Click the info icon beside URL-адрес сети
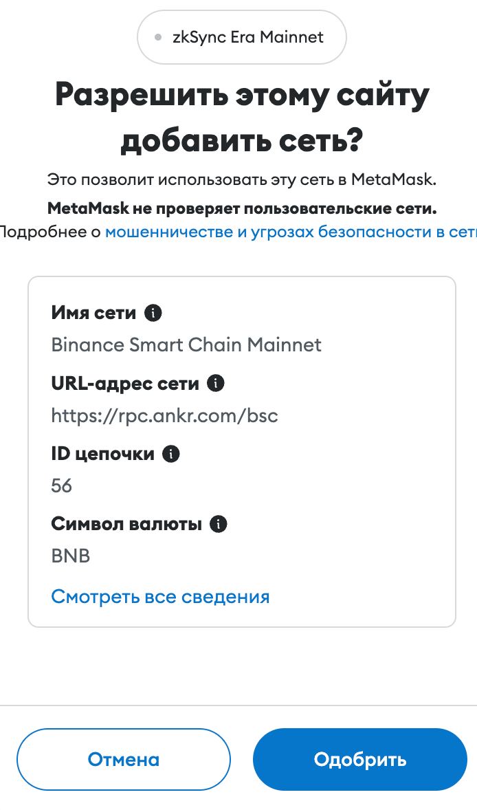Screen dimensions: 477x810 click(x=215, y=383)
